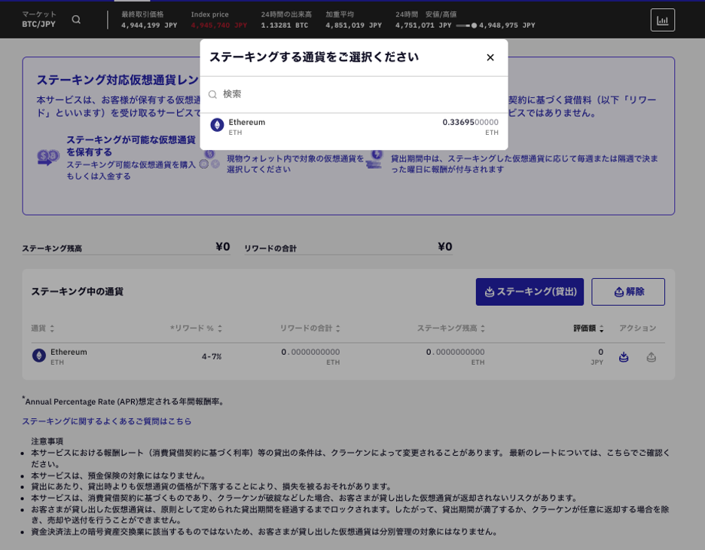Select Ethereum 0.33695 ETH from the list
This screenshot has width=705, height=550.
pyautogui.click(x=354, y=127)
